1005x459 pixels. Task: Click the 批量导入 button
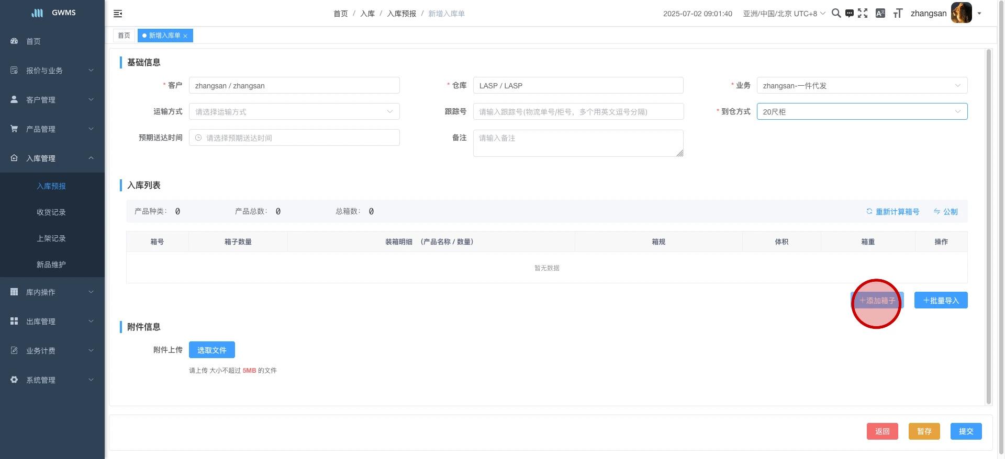pyautogui.click(x=941, y=301)
